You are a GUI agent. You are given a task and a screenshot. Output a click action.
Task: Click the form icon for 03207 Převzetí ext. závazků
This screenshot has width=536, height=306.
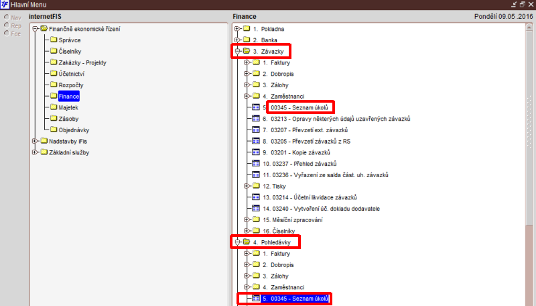[x=256, y=130]
